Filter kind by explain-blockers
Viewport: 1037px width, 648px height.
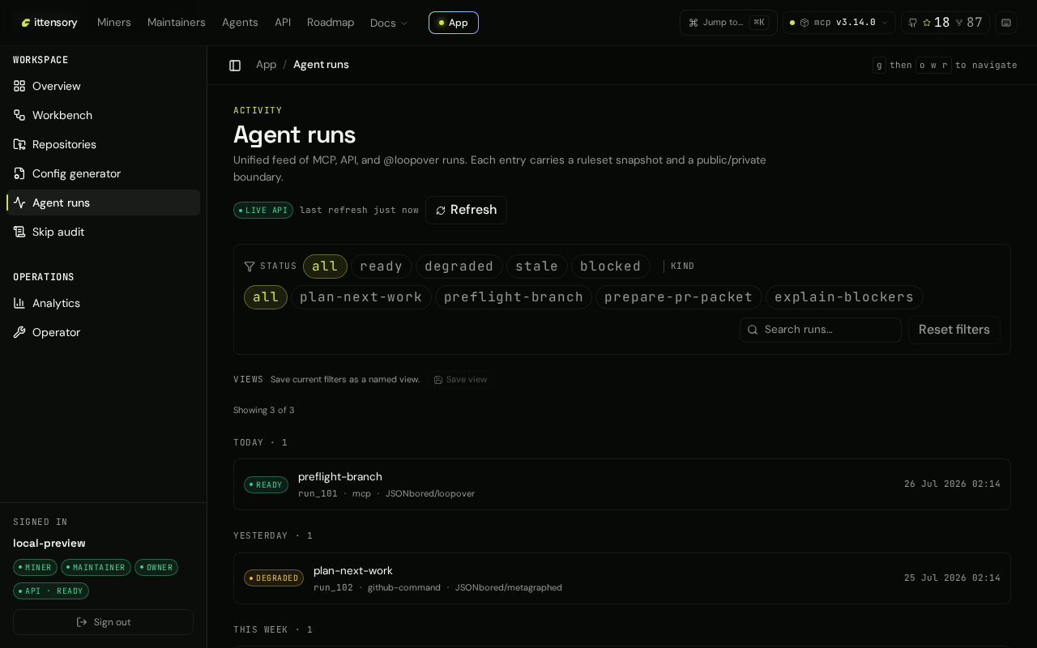(844, 297)
